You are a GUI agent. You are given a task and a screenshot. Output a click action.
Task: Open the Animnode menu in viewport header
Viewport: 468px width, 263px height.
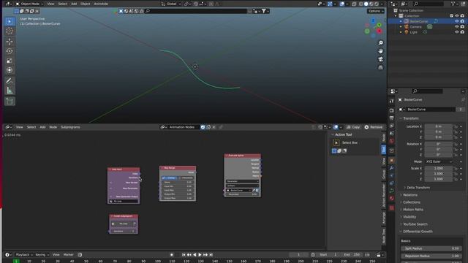point(101,4)
